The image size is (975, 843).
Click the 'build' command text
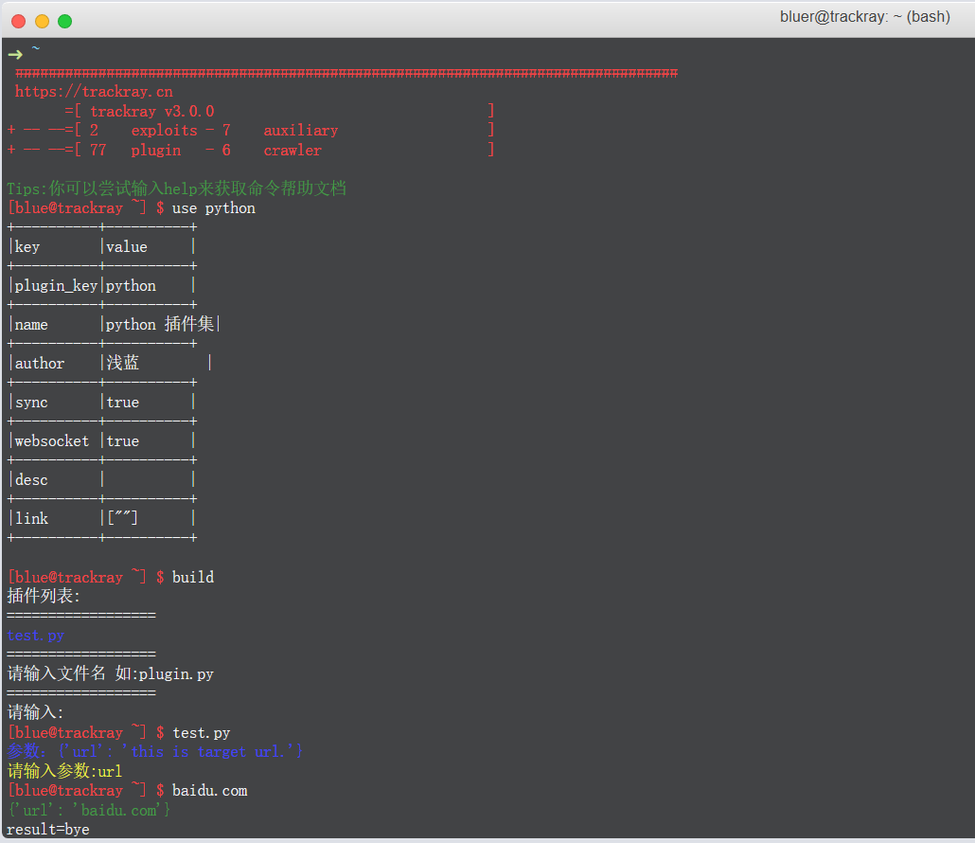[x=193, y=578]
